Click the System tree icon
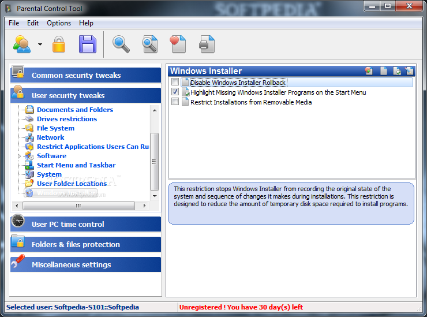 click(29, 174)
